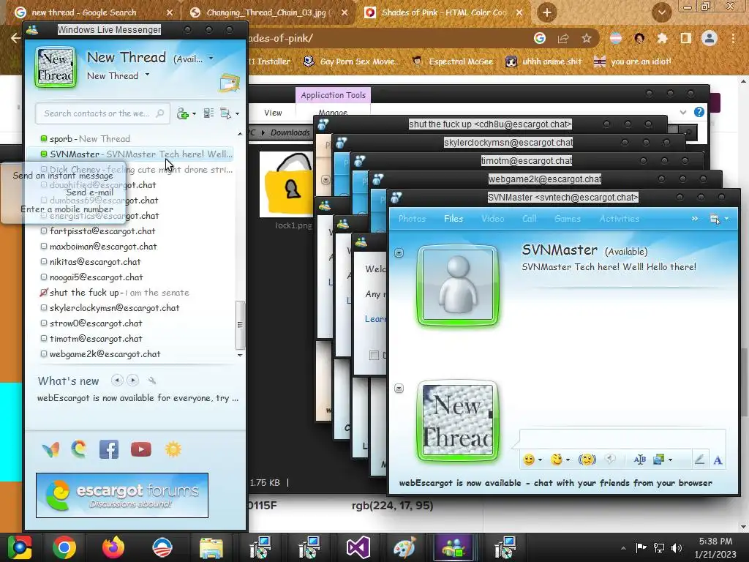
Task: Open the show menu icon in Messenger
Action: [x=225, y=113]
